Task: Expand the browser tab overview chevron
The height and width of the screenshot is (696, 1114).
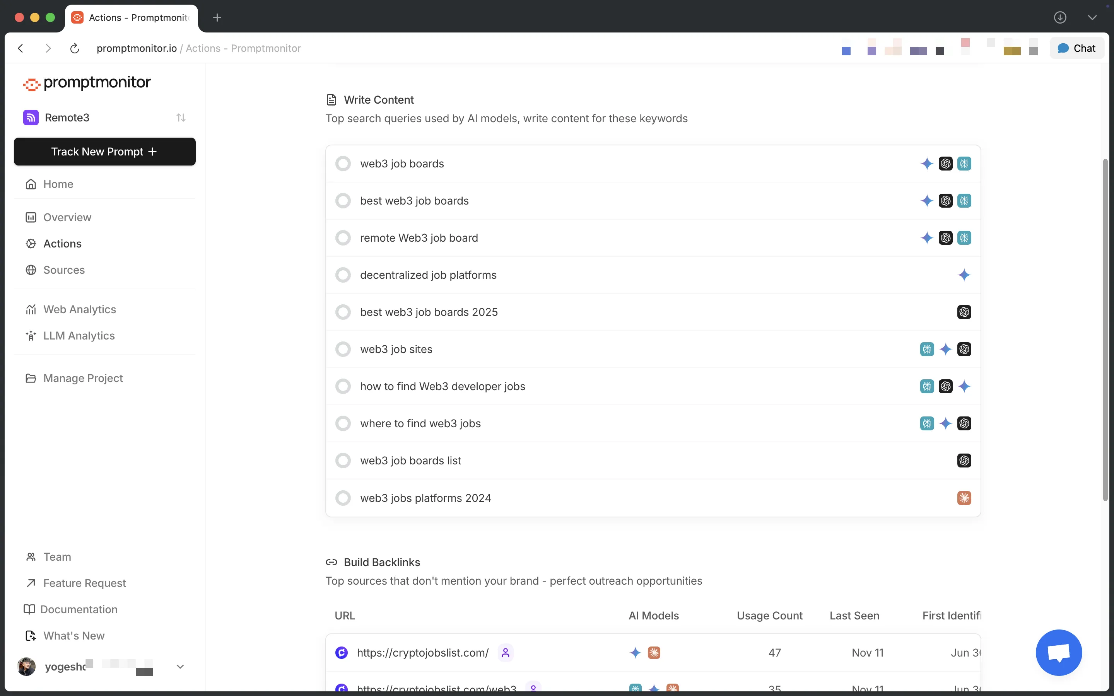Action: coord(1093,17)
